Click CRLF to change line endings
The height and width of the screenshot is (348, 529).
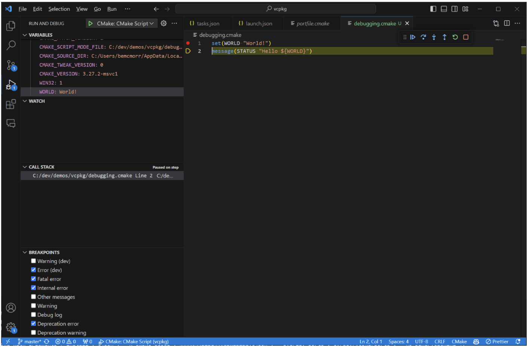440,341
